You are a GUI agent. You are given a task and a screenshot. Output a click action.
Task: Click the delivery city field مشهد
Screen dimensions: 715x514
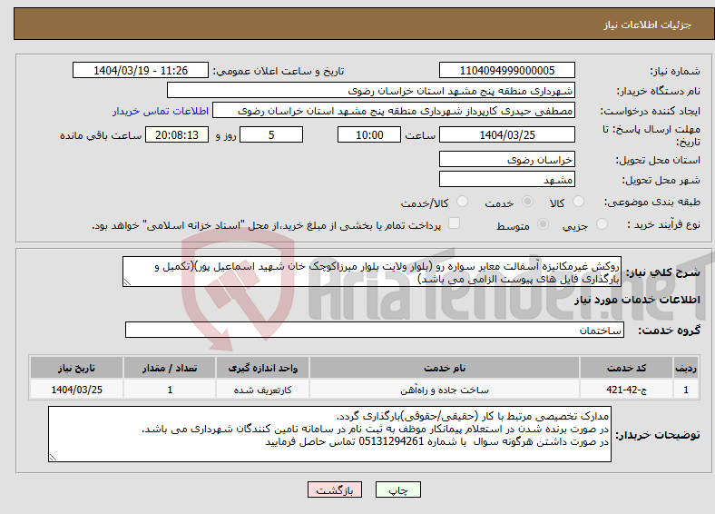pyautogui.click(x=506, y=179)
